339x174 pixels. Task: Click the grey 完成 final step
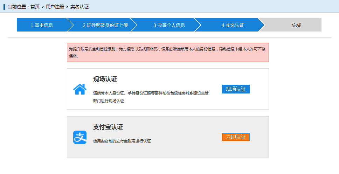pyautogui.click(x=296, y=25)
